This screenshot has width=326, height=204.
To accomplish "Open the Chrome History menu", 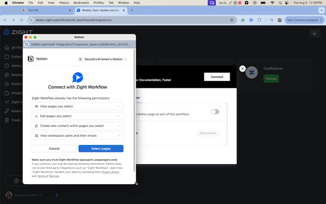I will [x=64, y=3].
